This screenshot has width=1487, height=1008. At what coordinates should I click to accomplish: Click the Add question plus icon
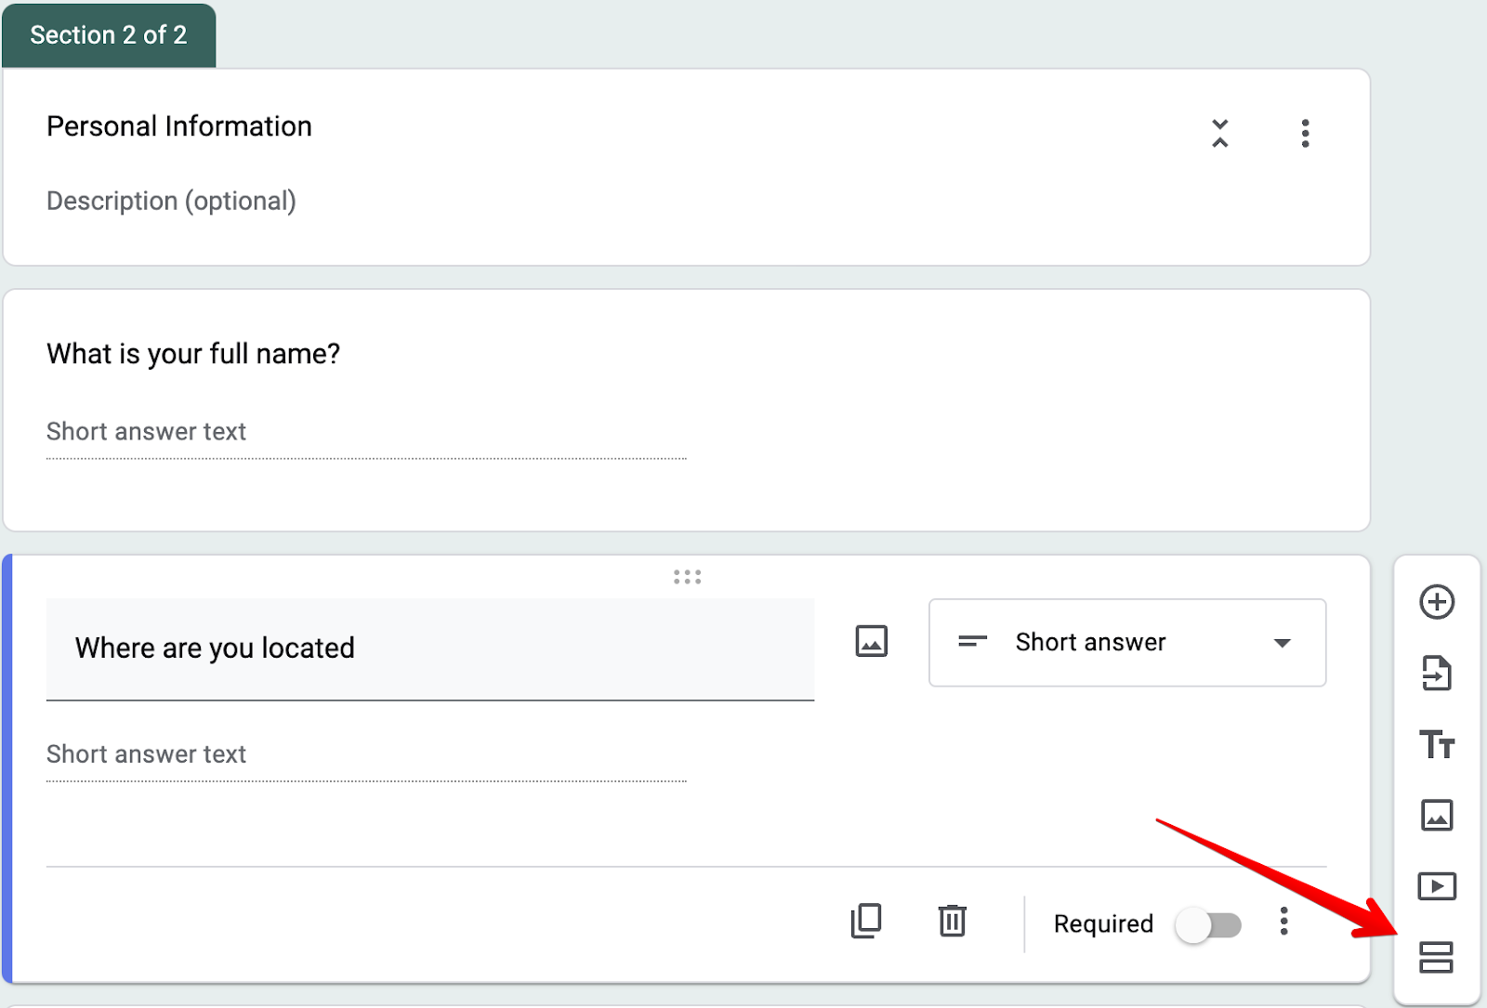(x=1437, y=602)
